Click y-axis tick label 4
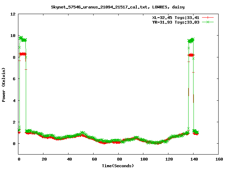The image size is (226, 169). [x=14, y=101]
